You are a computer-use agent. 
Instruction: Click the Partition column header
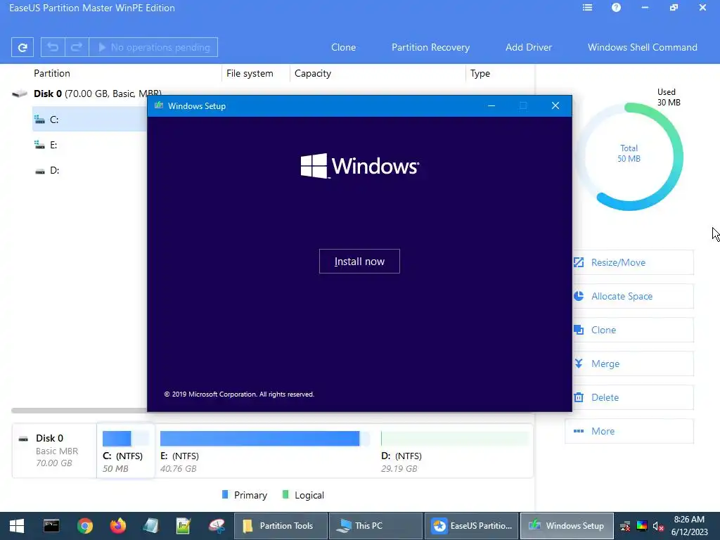click(x=52, y=73)
